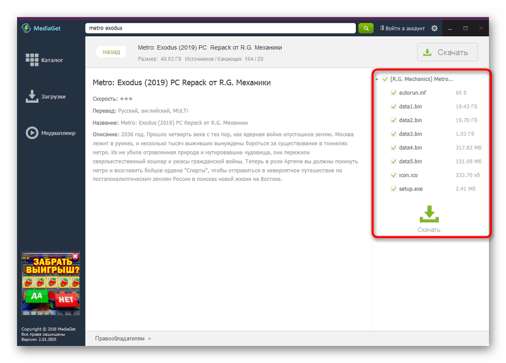
Task: Click the speed star rating
Action: (126, 99)
